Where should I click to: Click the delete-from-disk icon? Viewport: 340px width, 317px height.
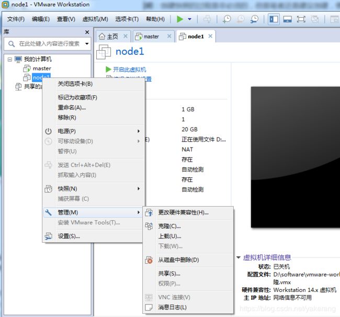pos(149,260)
